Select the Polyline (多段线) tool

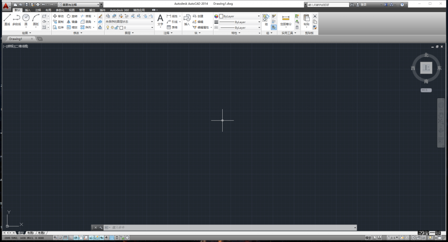[16, 19]
